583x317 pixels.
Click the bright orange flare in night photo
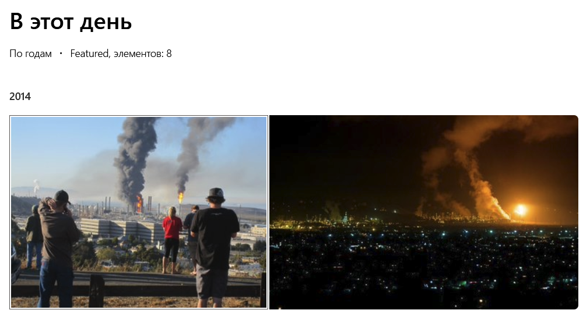pos(520,210)
